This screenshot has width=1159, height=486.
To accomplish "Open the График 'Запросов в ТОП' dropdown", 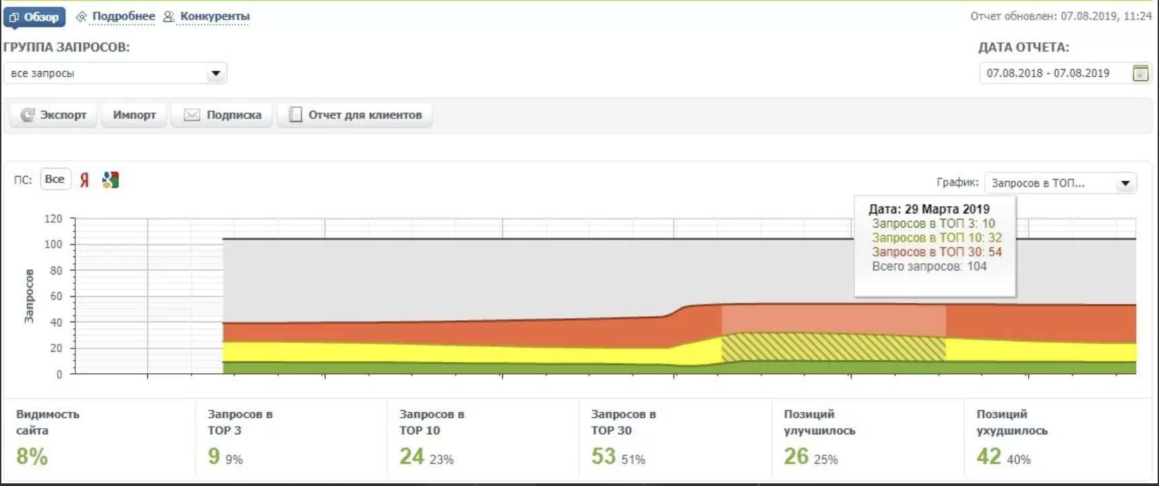I will (x=1060, y=183).
